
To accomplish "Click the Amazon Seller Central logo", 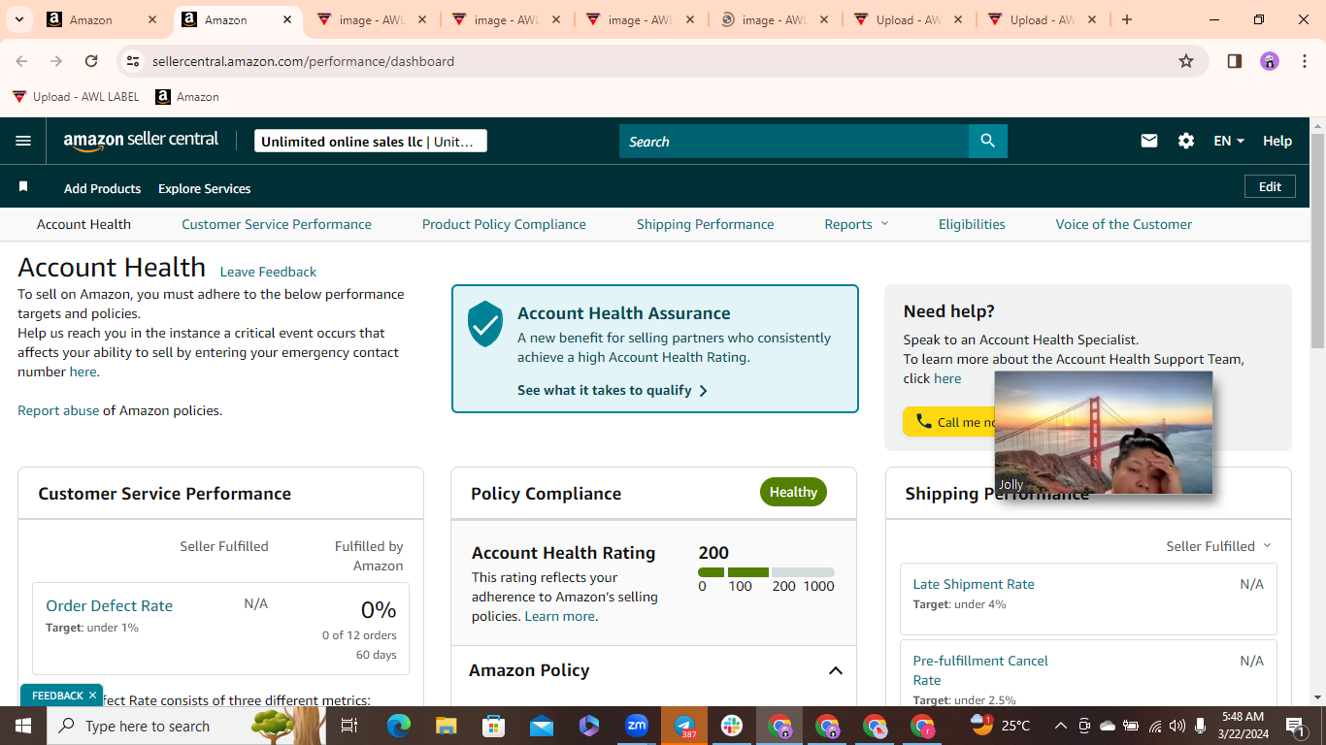I will click(142, 141).
